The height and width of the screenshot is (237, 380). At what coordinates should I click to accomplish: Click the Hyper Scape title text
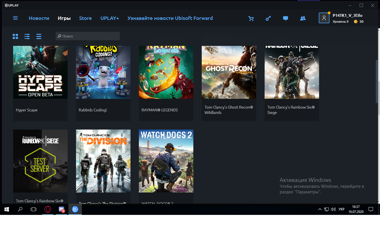point(27,110)
